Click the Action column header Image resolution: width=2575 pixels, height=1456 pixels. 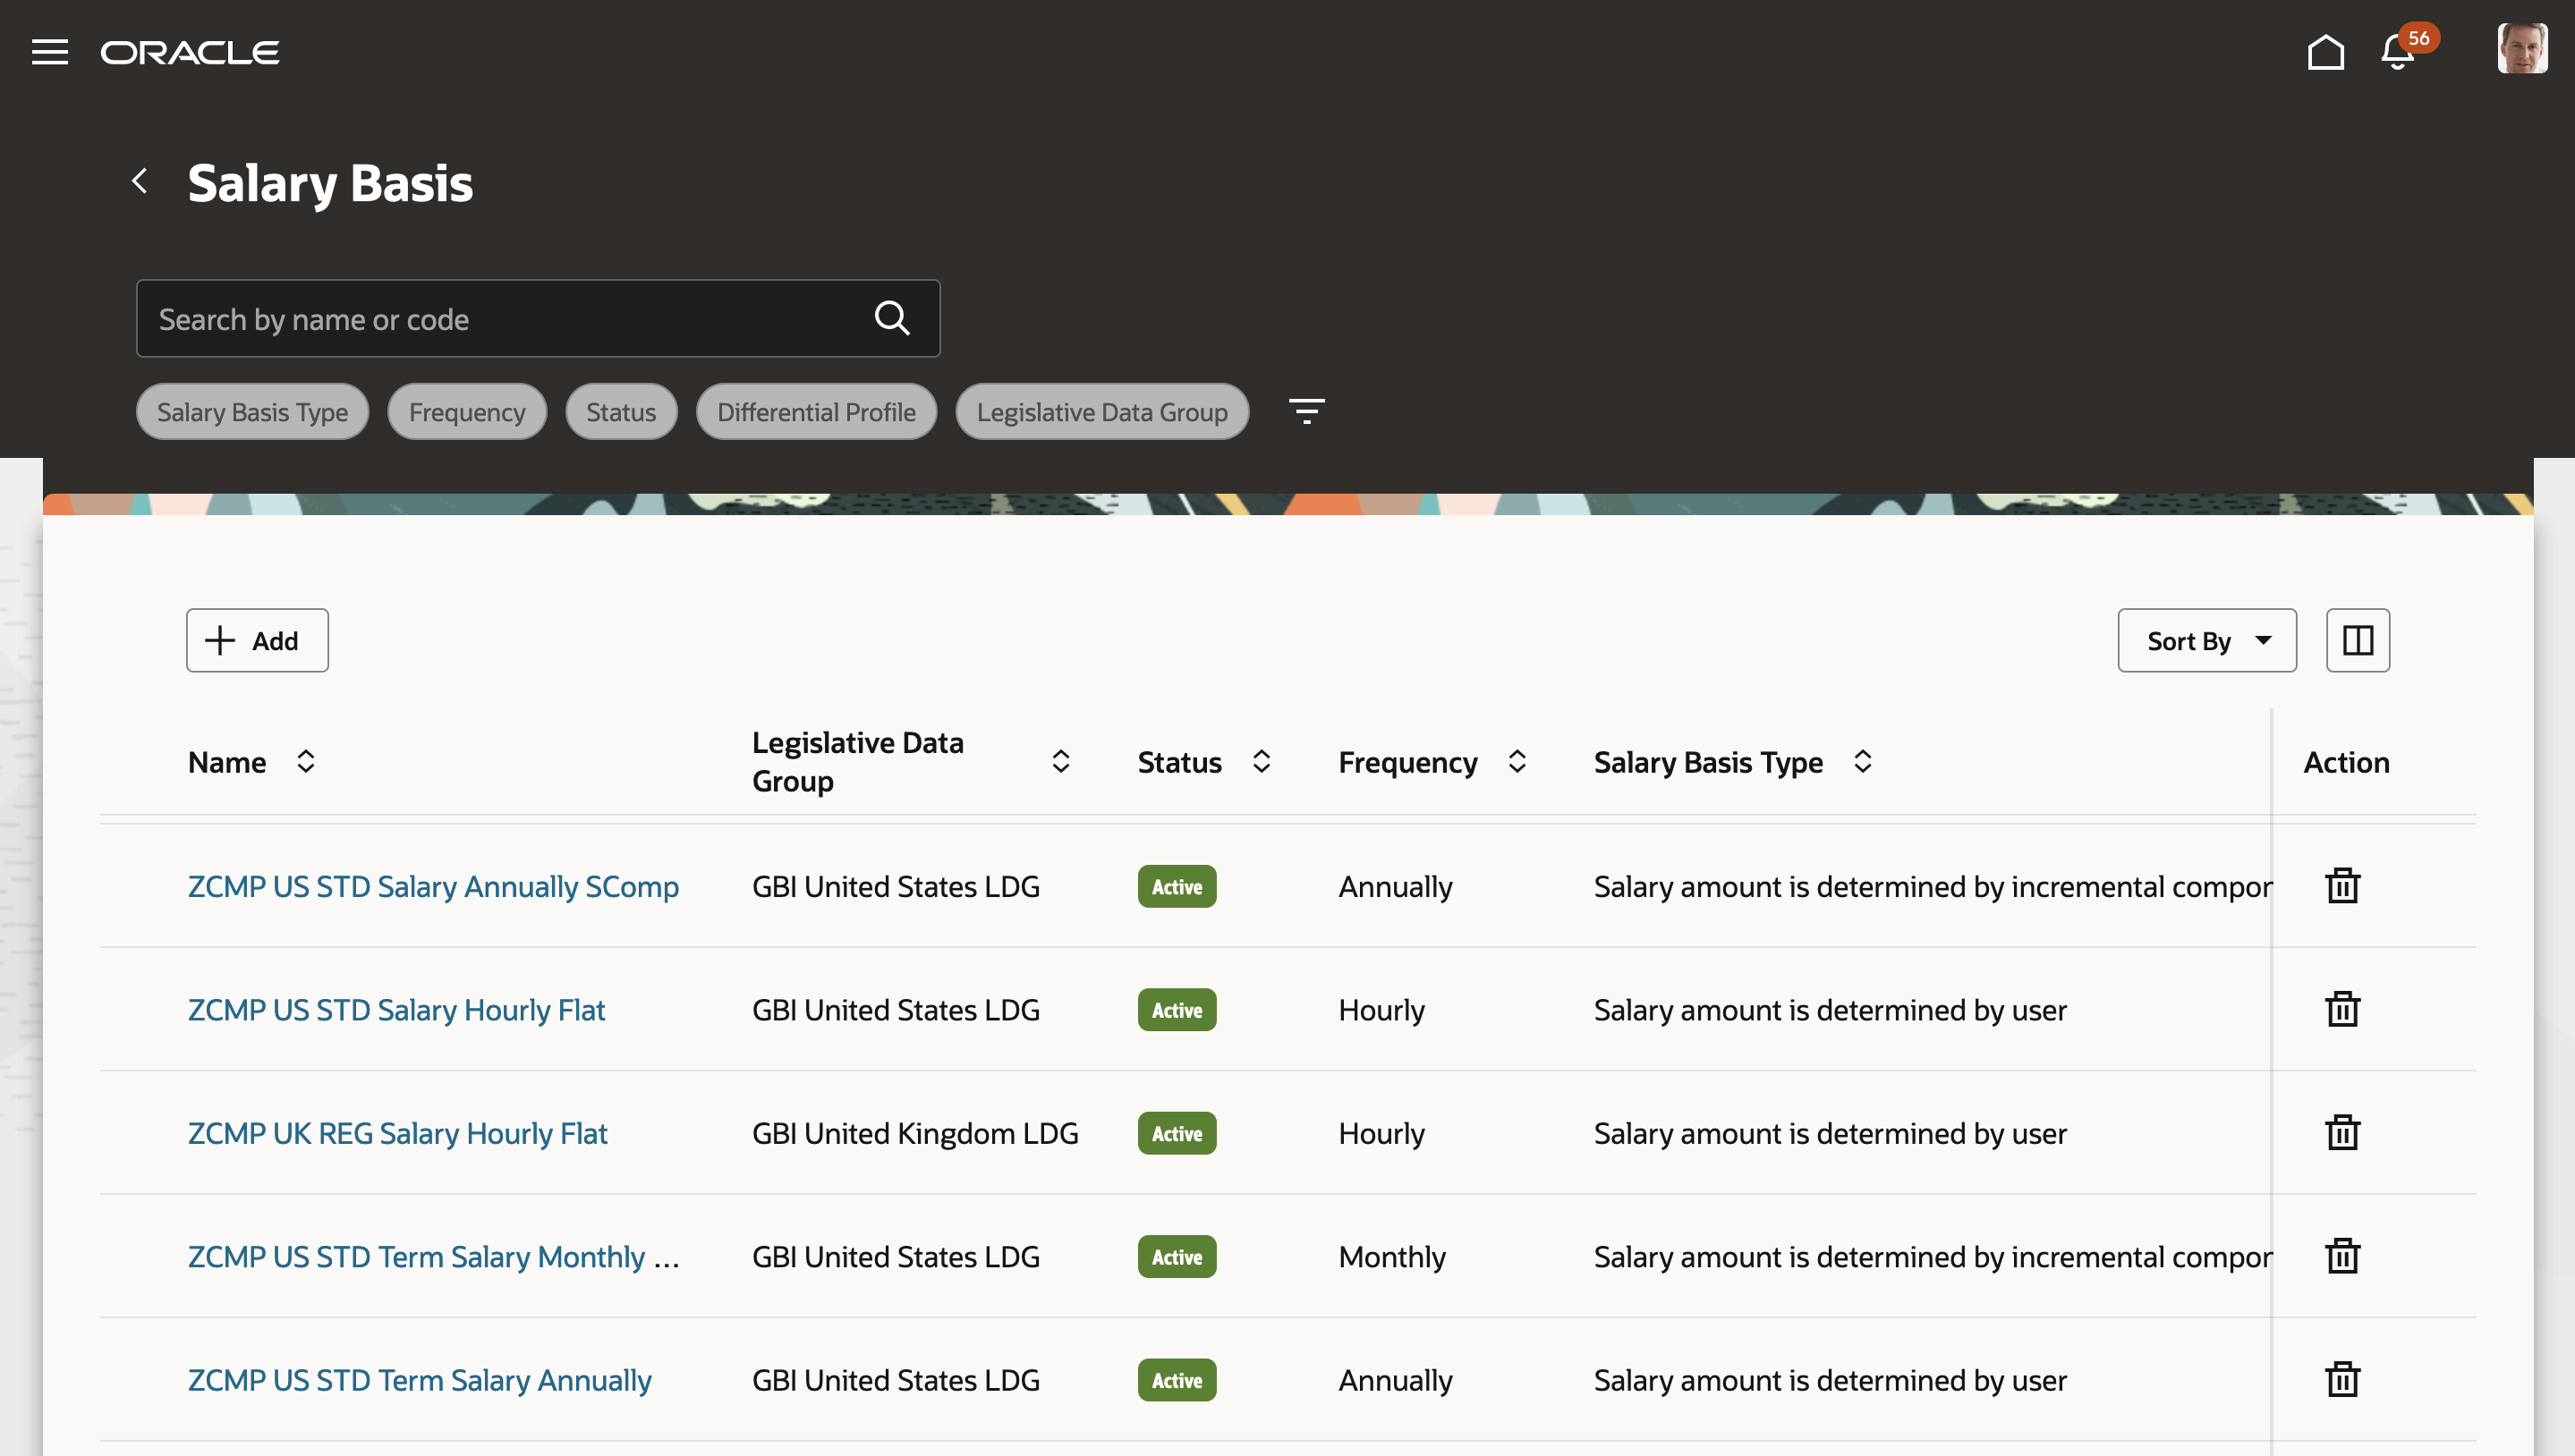[2346, 762]
